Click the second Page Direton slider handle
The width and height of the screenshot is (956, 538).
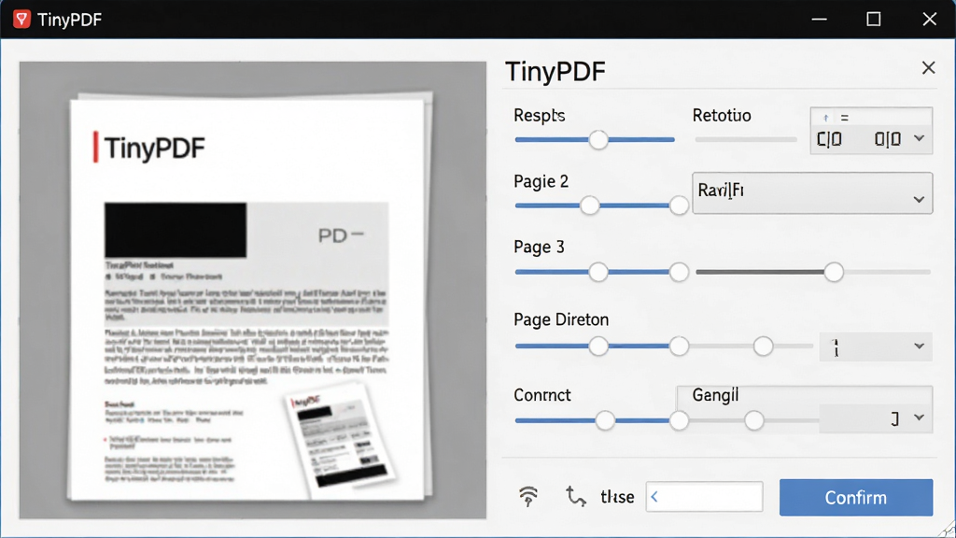click(x=679, y=347)
